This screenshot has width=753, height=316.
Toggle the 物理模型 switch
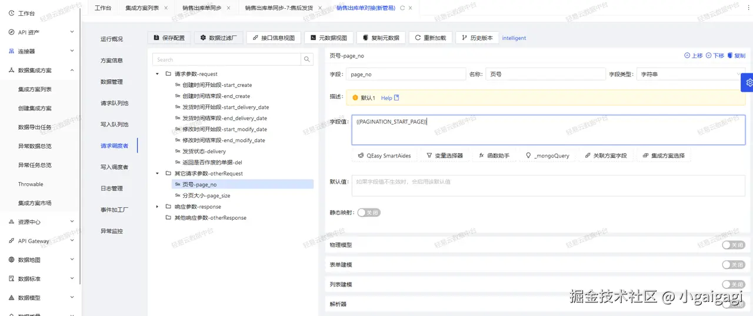coord(734,245)
